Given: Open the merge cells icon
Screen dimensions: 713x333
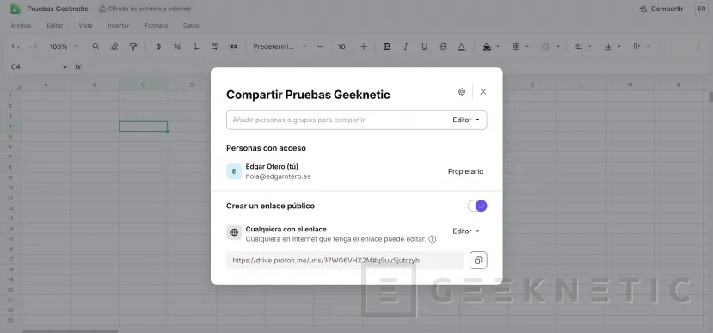Looking at the screenshot, I should click(x=545, y=46).
